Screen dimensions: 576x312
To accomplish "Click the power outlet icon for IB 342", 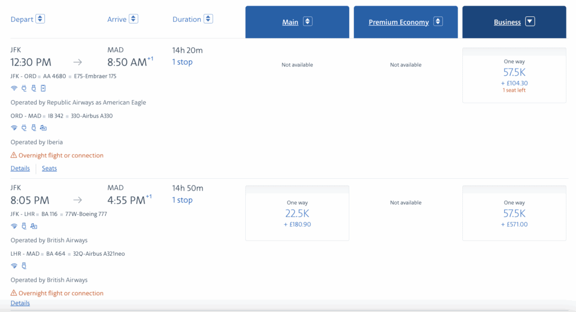I will 24,128.
